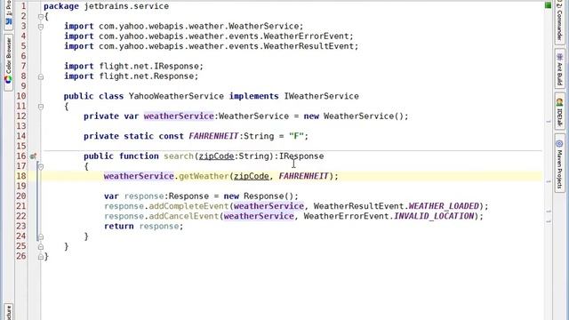569x320 pixels.
Task: Click new Response() on line 20
Action: [x=259, y=196]
